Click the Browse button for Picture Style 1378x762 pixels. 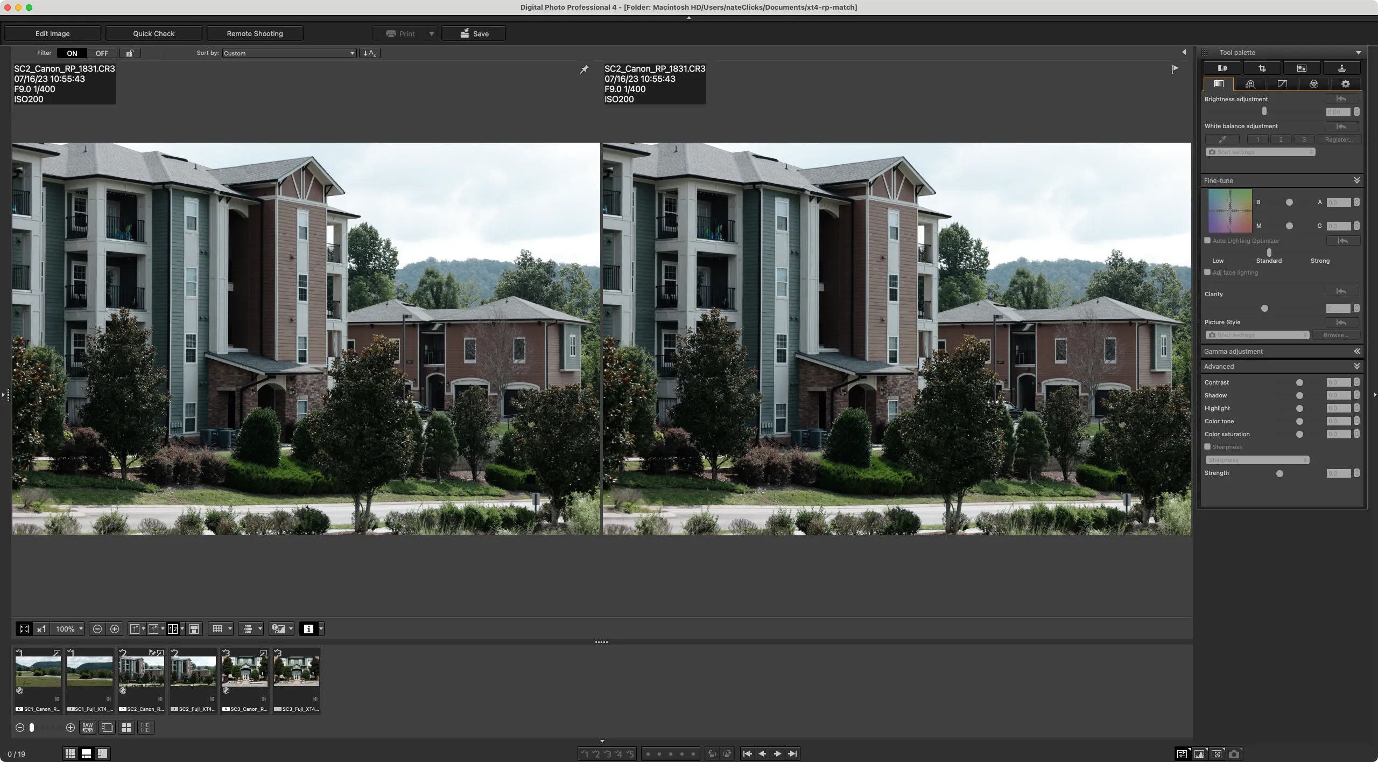coord(1338,334)
